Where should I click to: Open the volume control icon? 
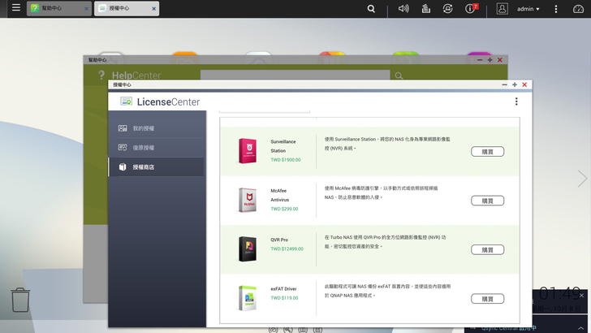click(x=403, y=9)
